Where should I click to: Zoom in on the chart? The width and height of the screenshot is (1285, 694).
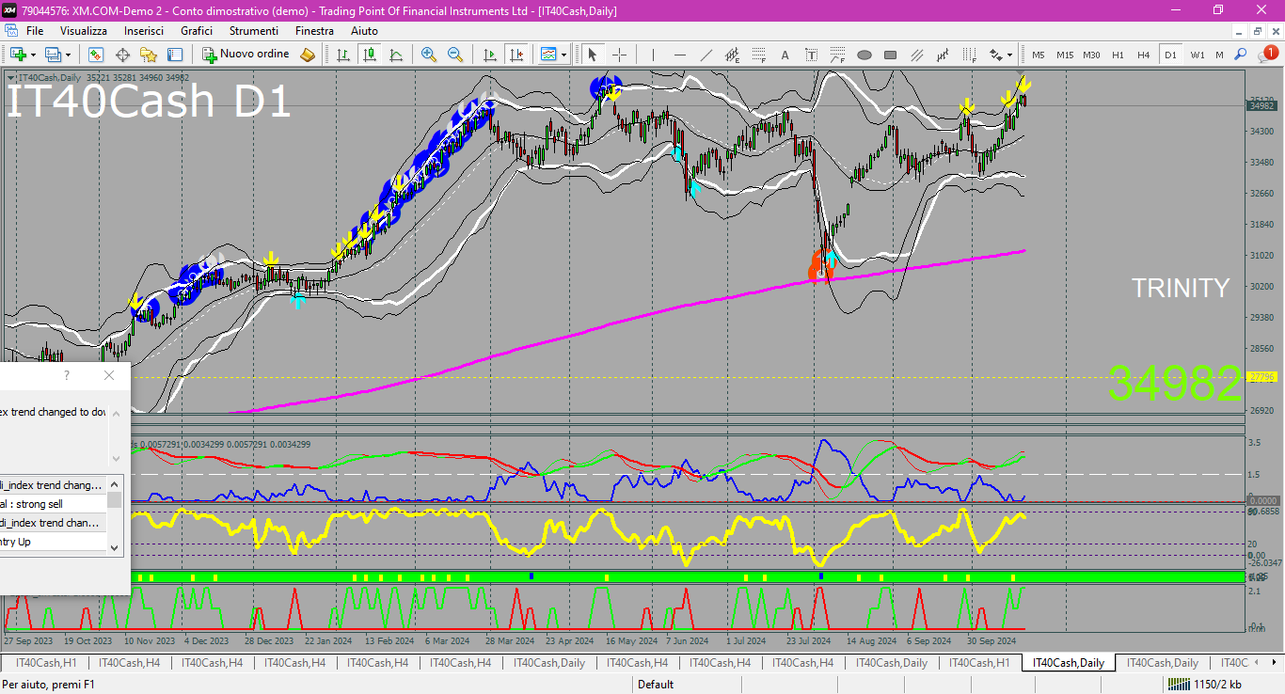(429, 55)
